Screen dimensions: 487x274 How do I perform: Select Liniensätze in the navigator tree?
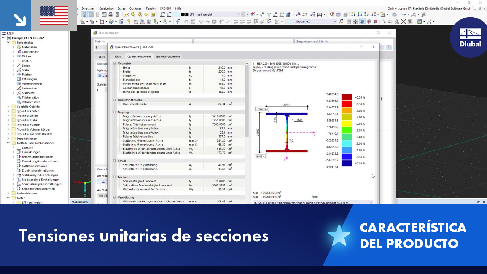tap(29, 88)
